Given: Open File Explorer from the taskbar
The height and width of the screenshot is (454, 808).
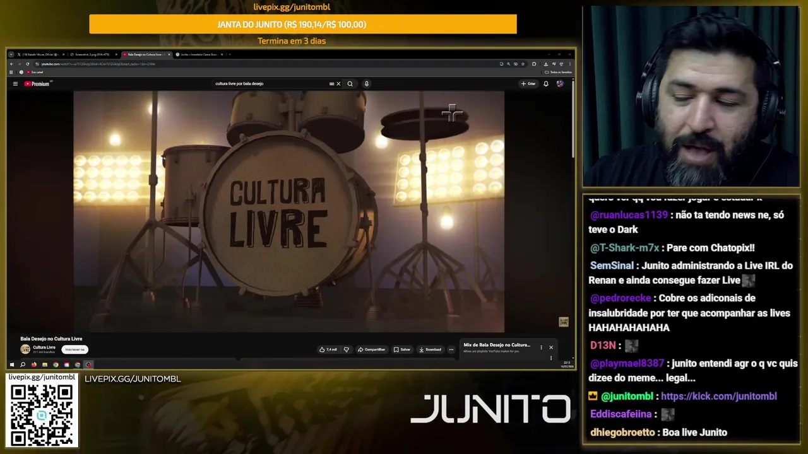Looking at the screenshot, I should coord(45,364).
